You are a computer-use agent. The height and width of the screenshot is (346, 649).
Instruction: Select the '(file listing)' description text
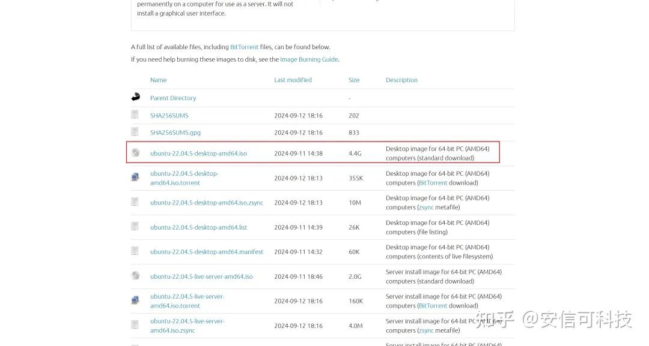pyautogui.click(x=432, y=232)
